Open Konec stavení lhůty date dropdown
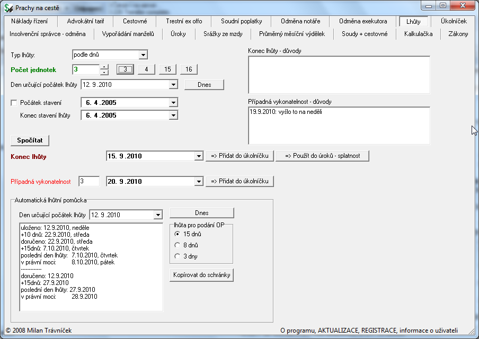The image size is (479, 339). 173,115
